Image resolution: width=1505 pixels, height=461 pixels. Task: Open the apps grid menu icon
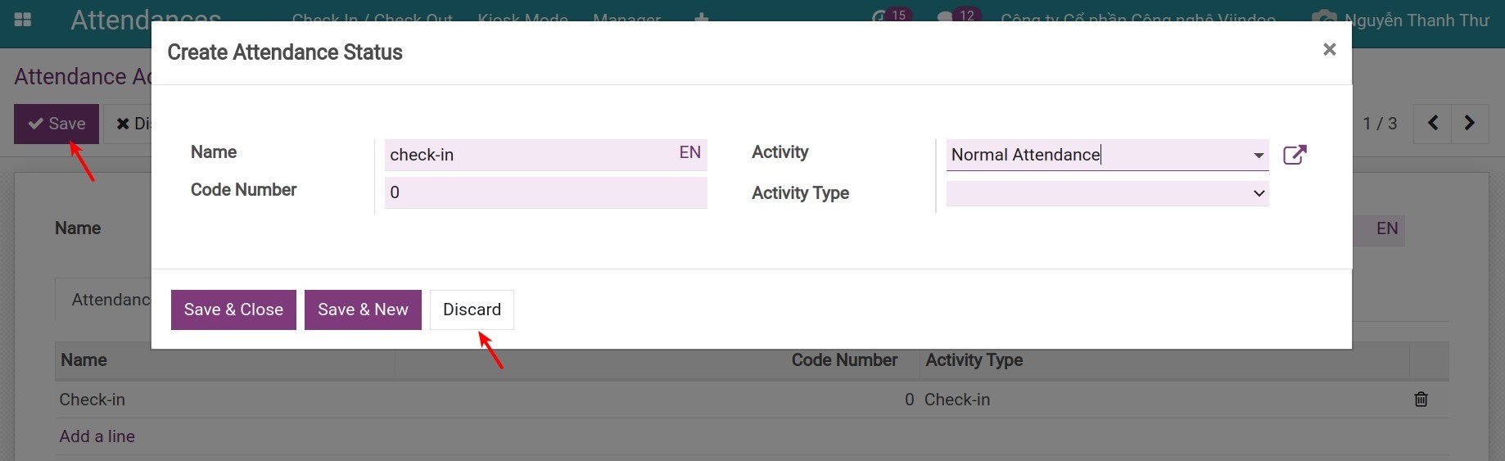point(23,19)
